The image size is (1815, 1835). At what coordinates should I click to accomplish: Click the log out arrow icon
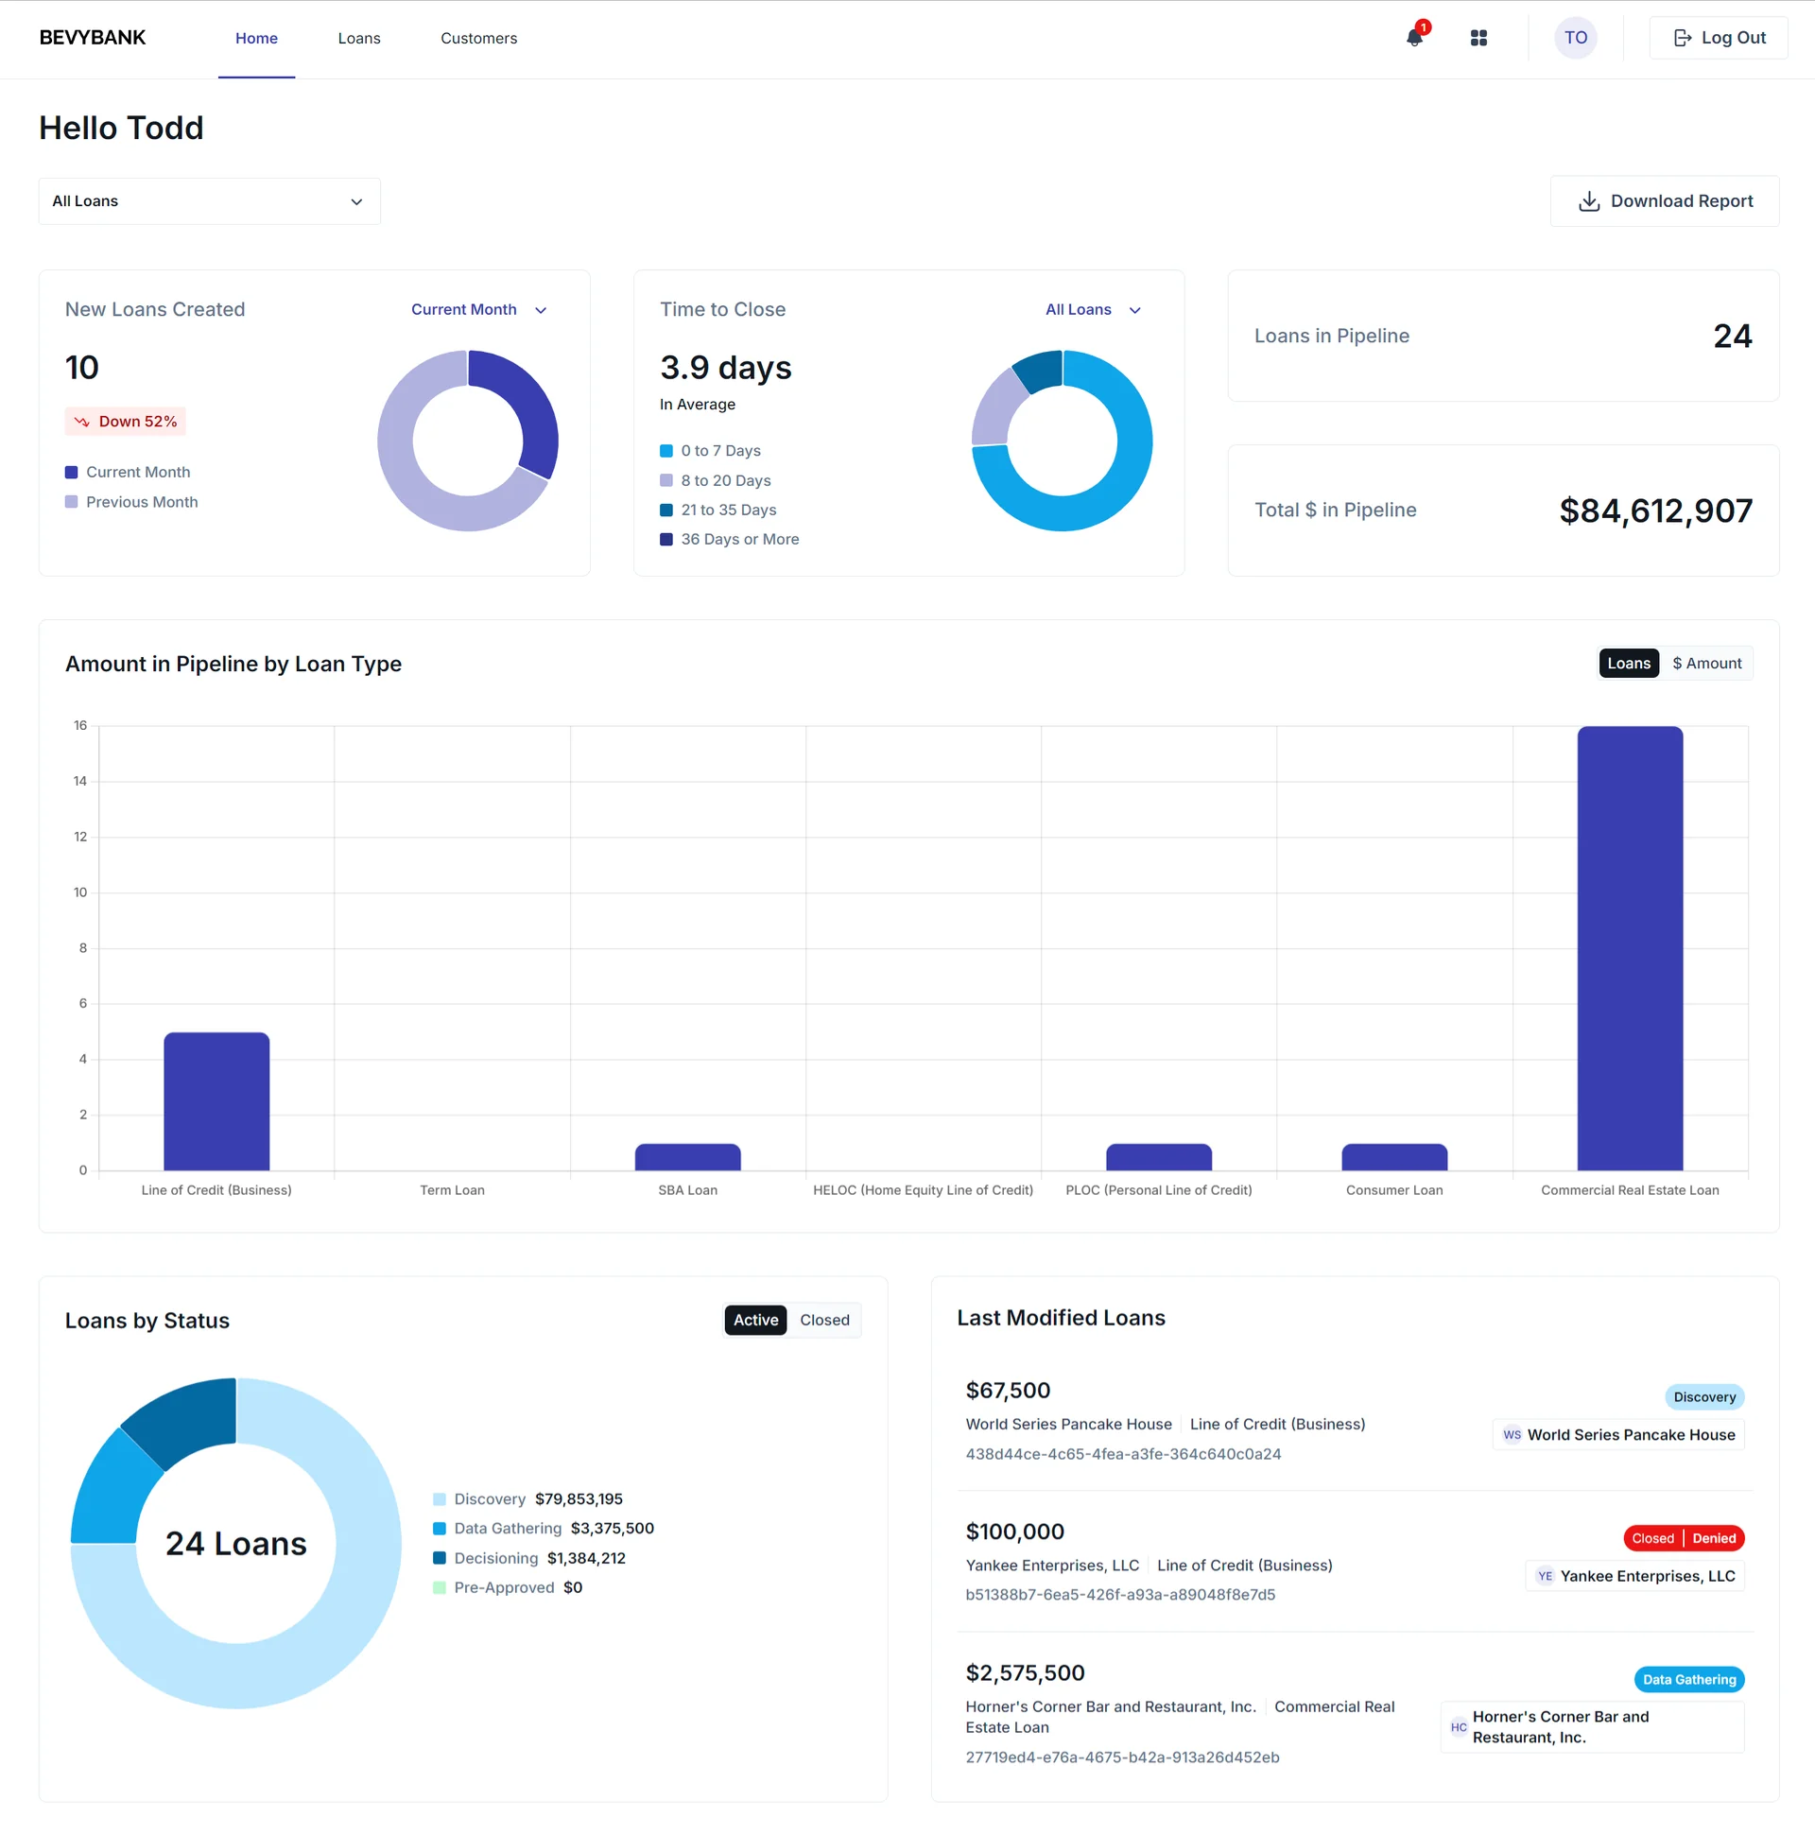pos(1684,37)
